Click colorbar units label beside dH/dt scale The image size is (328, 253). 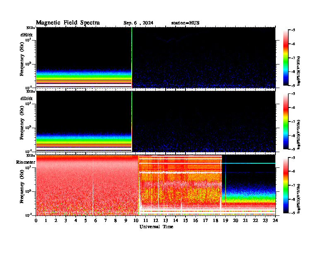click(x=299, y=71)
